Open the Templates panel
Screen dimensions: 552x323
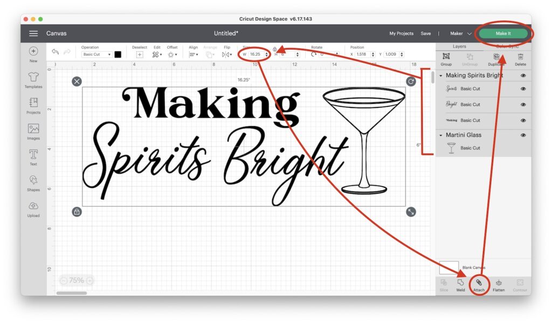coord(33,80)
